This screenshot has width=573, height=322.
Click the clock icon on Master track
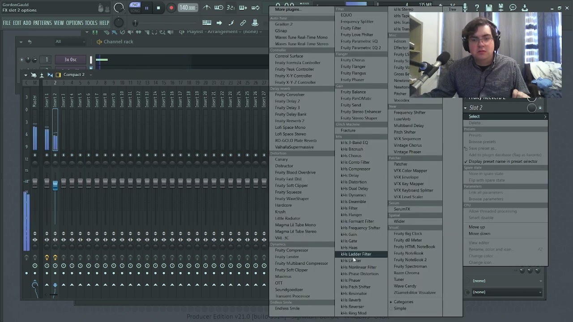[x=35, y=266]
